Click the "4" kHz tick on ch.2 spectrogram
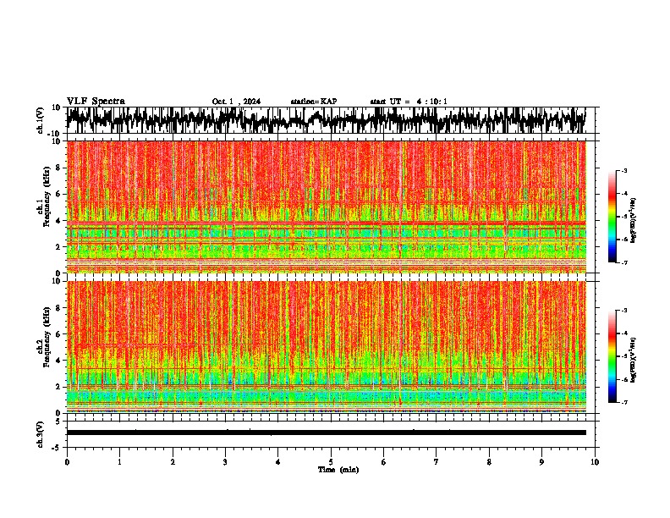 [58, 361]
